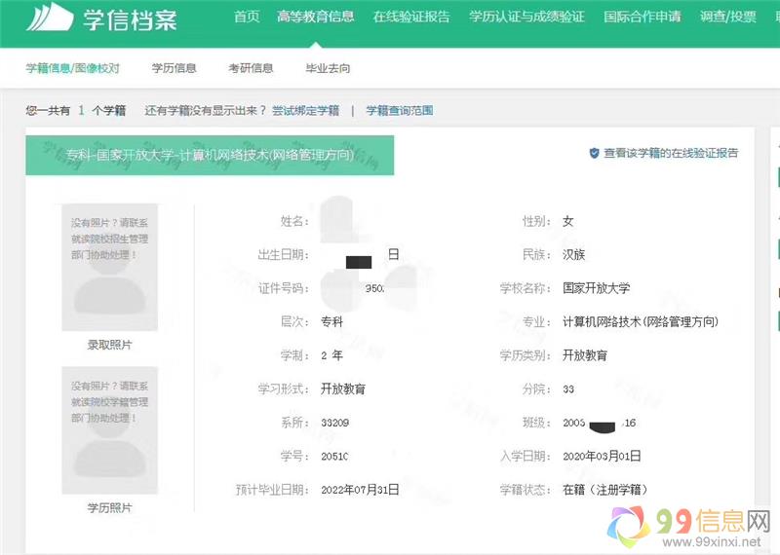Switch to the 学籍信息/图像校对 tab
The width and height of the screenshot is (780, 555).
pos(72,68)
